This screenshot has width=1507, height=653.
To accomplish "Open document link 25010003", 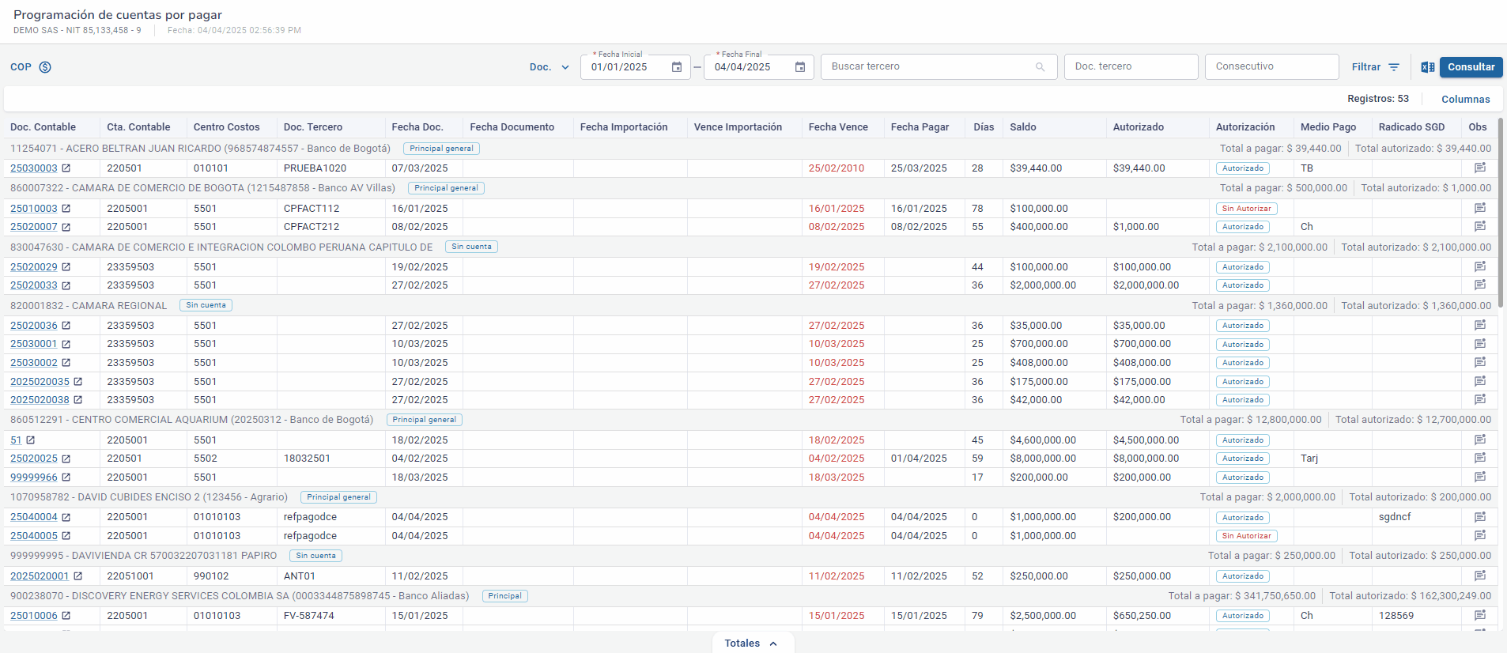I will 34,209.
